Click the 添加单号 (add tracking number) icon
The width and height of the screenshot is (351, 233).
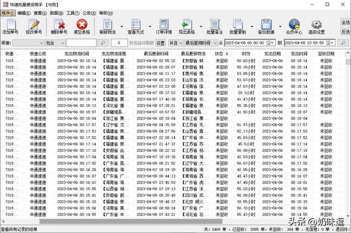coord(10,26)
